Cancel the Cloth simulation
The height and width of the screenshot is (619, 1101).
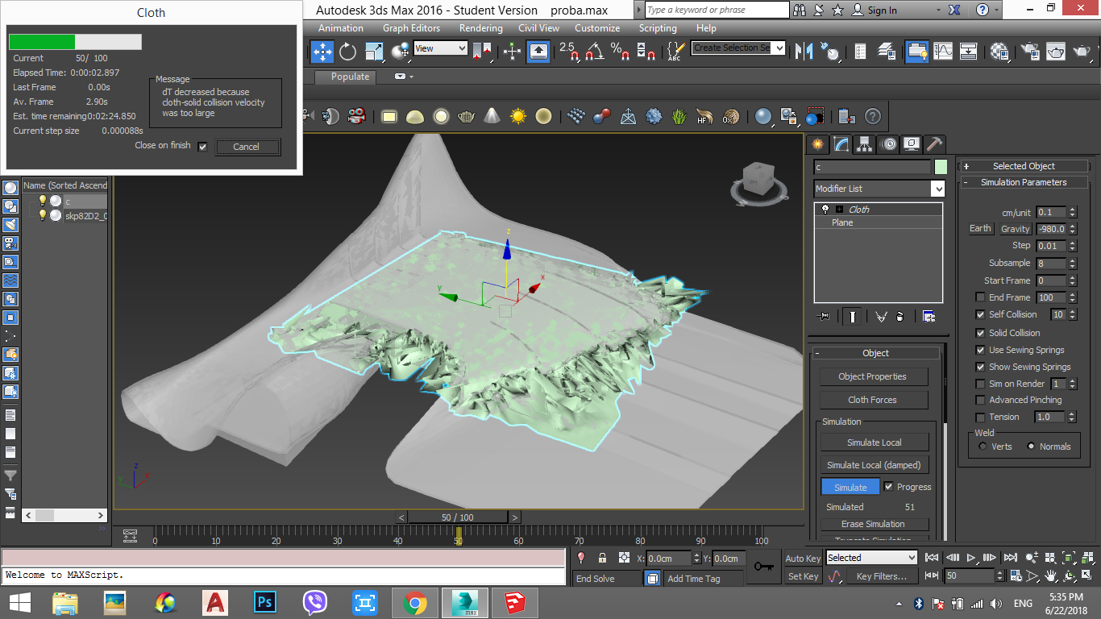point(247,147)
